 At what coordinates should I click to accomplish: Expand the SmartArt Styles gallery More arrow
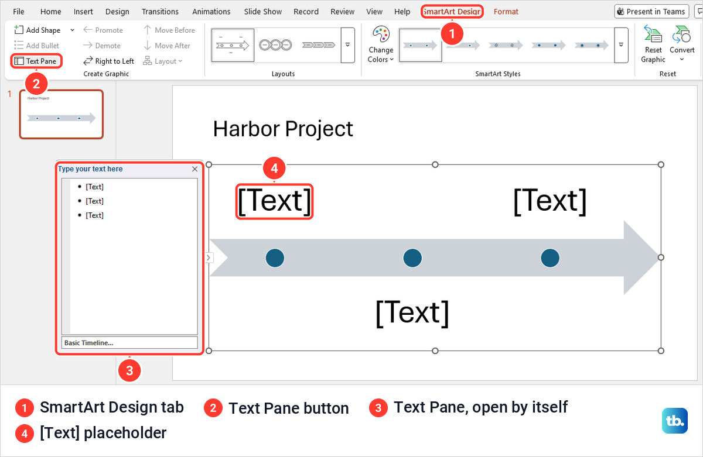point(621,45)
